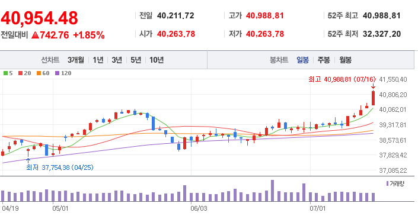Select the 1년 line chart period
Screen dimensions: 418x216
[98, 60]
